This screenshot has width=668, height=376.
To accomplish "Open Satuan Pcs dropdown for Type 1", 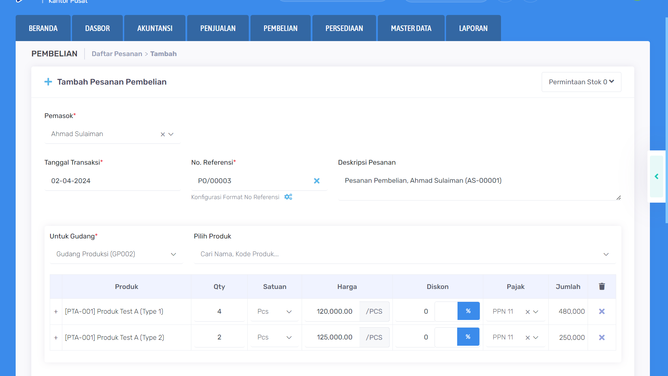I will 275,312.
